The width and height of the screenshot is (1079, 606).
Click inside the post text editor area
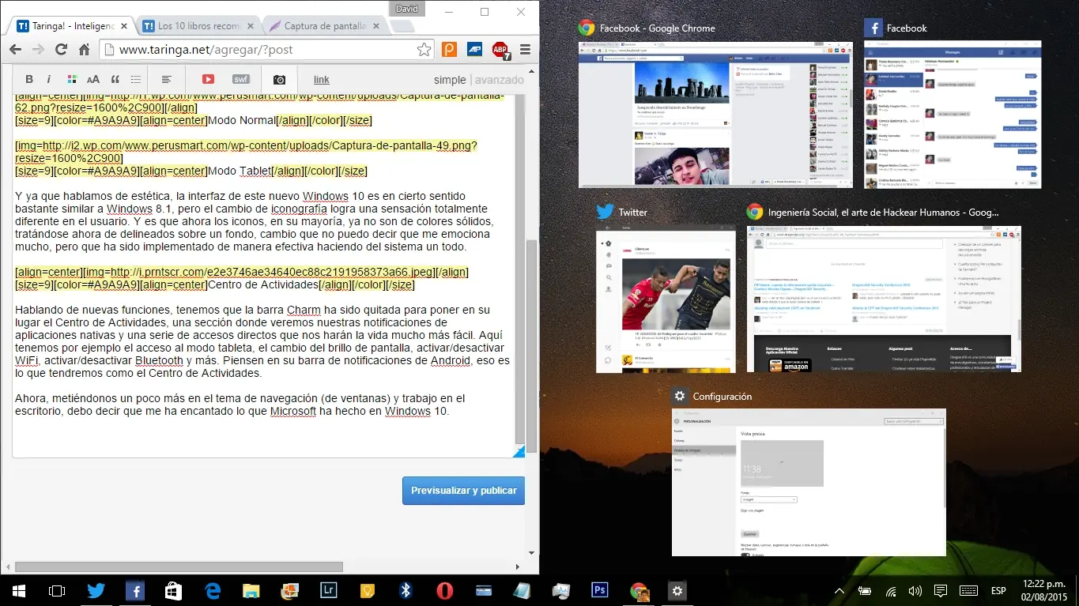click(263, 277)
